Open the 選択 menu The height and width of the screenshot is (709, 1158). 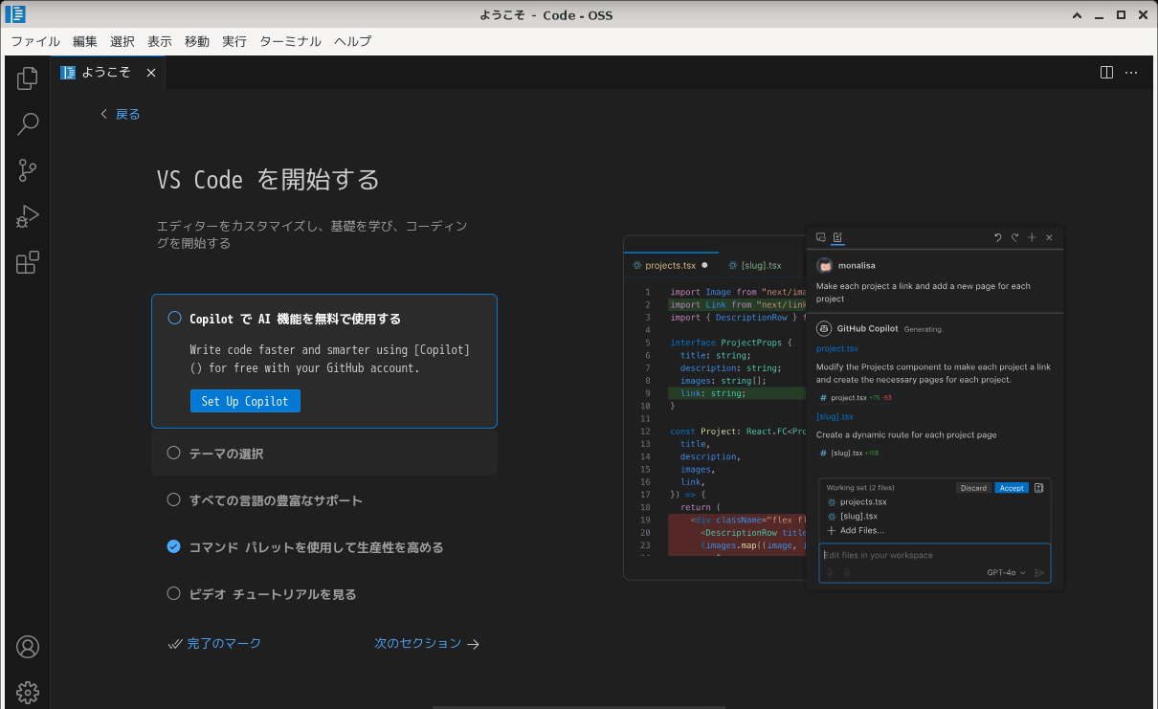tap(122, 41)
